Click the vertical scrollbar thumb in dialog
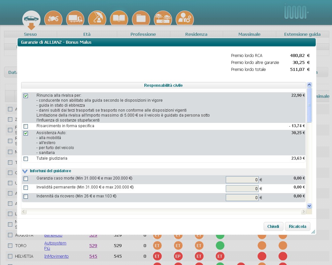 (x=309, y=105)
